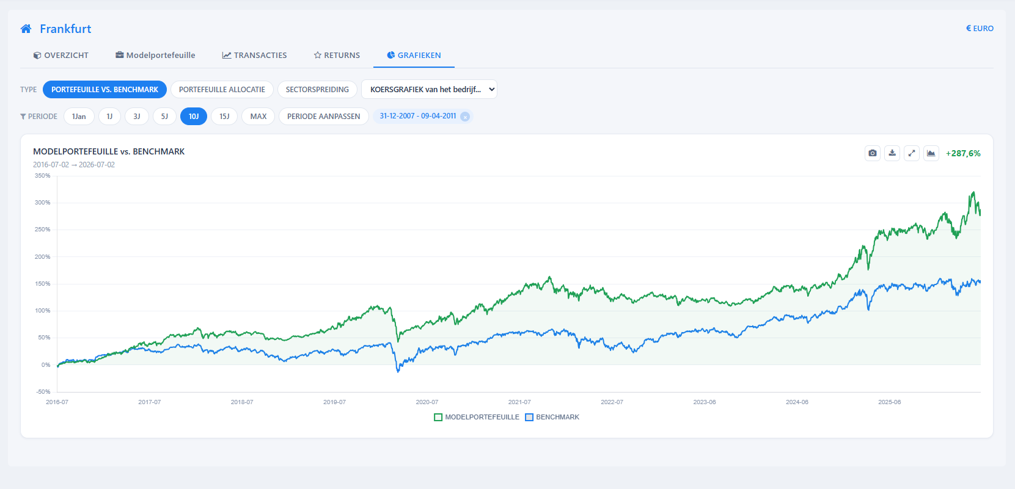The width and height of the screenshot is (1015, 489).
Task: Open the KOERSGRAFIEK van het bedrijf dropdown
Action: click(x=429, y=89)
